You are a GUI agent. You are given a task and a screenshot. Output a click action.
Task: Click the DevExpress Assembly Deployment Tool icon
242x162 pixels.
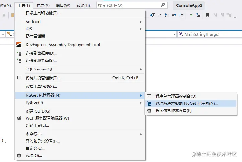click(19, 45)
